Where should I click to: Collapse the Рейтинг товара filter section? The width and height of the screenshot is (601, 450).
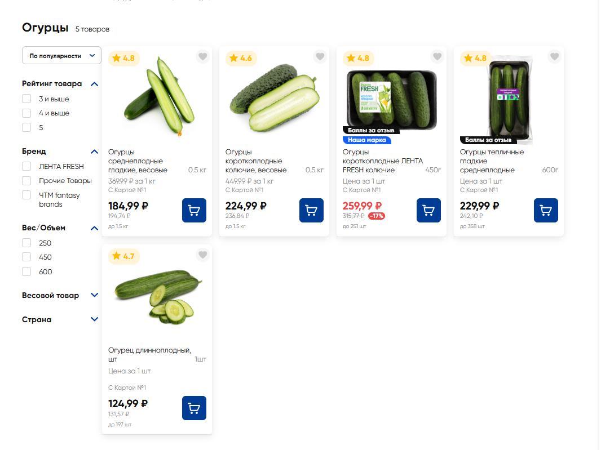(x=94, y=84)
